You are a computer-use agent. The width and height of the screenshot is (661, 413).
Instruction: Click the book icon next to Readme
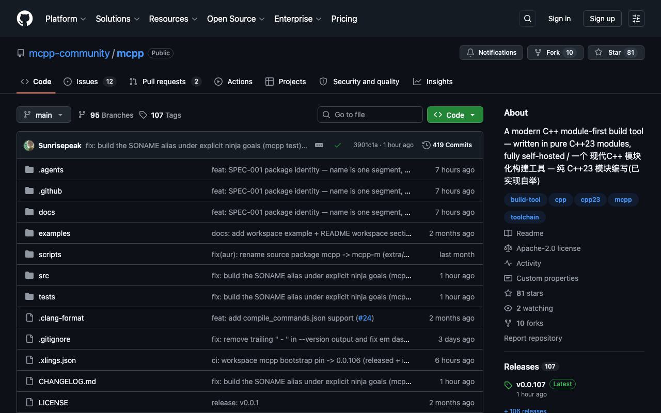pyautogui.click(x=508, y=233)
